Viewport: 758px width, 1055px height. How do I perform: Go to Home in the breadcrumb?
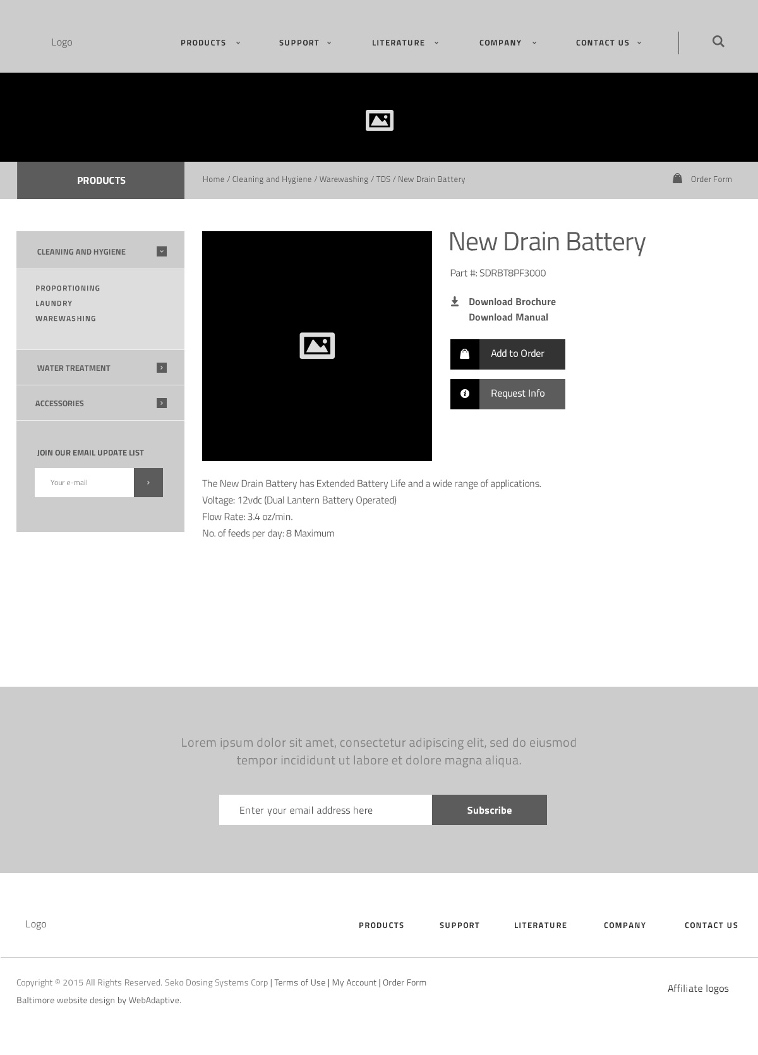[214, 179]
